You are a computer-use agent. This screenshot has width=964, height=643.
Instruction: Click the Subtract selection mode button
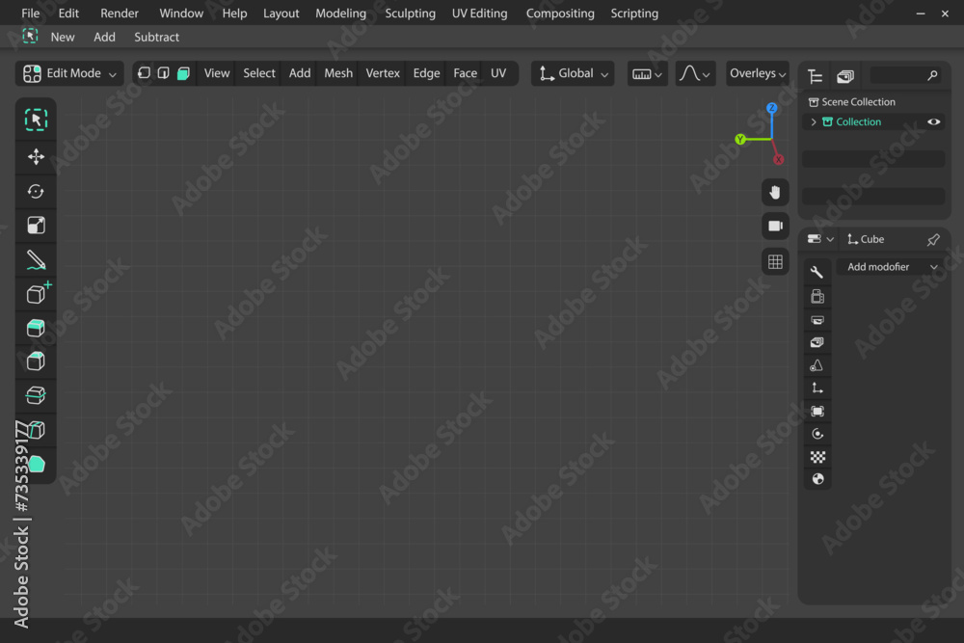(156, 37)
